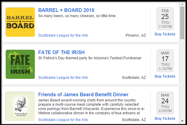Image resolution: width=187 pixels, height=125 pixels.
Task: Click the Phoenix, AZ location text
Action: coord(136,35)
